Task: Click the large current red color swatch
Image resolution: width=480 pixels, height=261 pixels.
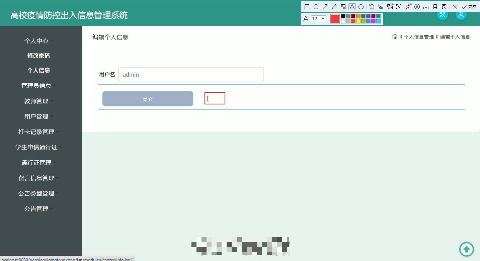Action: 335,19
